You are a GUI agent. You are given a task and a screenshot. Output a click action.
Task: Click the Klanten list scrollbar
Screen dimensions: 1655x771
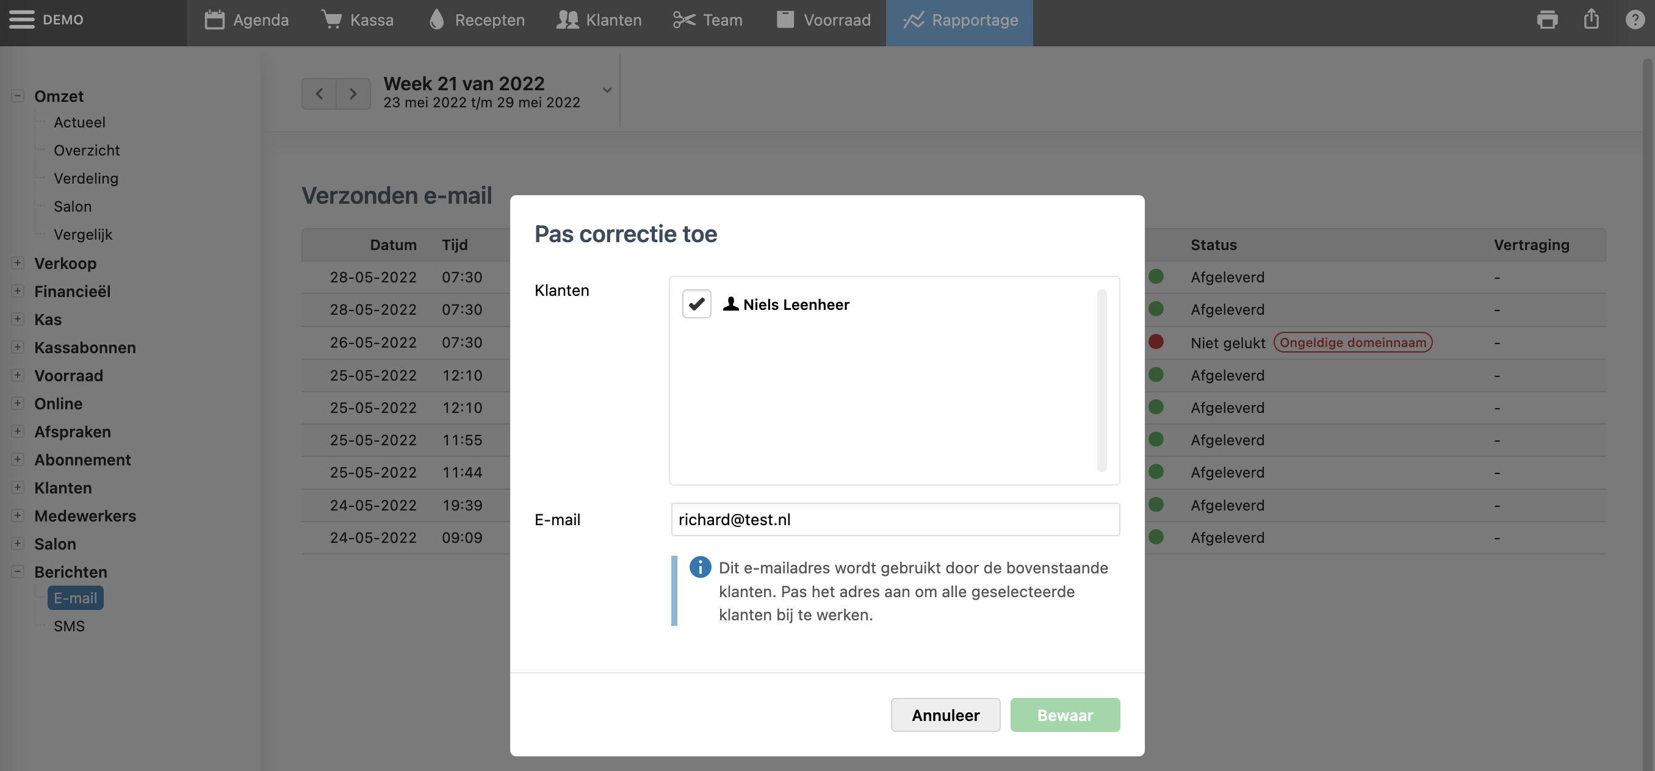click(x=1101, y=380)
